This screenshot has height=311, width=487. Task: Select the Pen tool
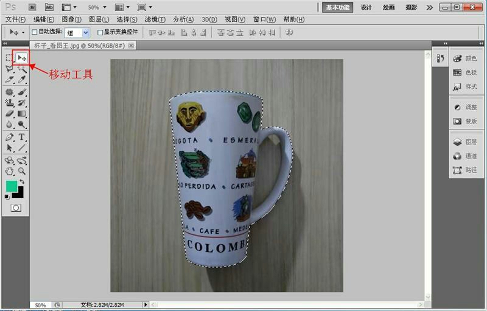pyautogui.click(x=9, y=137)
